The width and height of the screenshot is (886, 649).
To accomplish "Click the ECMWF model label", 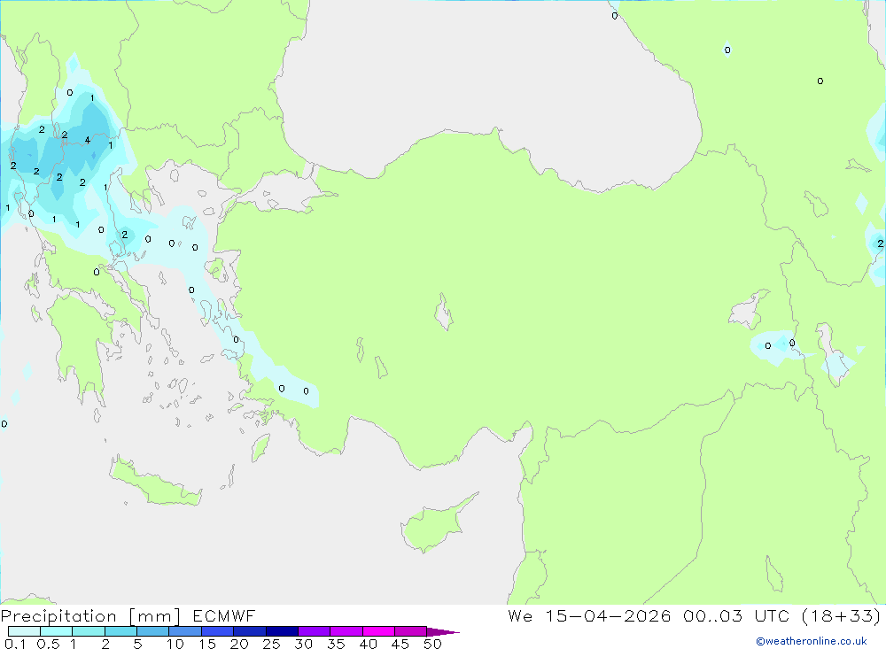I will [x=224, y=615].
